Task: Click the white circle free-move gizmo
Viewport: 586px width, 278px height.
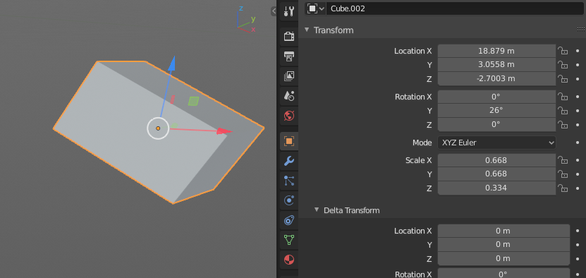Action: pyautogui.click(x=158, y=128)
